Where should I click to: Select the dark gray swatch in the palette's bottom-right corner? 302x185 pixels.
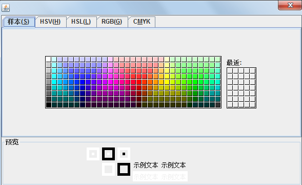[x=217, y=105]
